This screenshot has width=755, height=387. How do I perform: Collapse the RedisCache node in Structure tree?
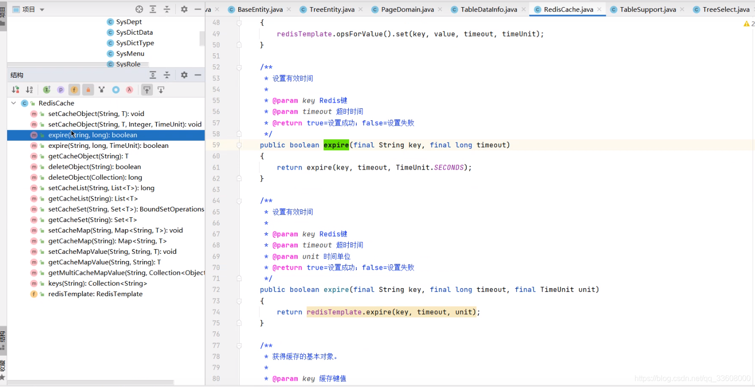(13, 103)
